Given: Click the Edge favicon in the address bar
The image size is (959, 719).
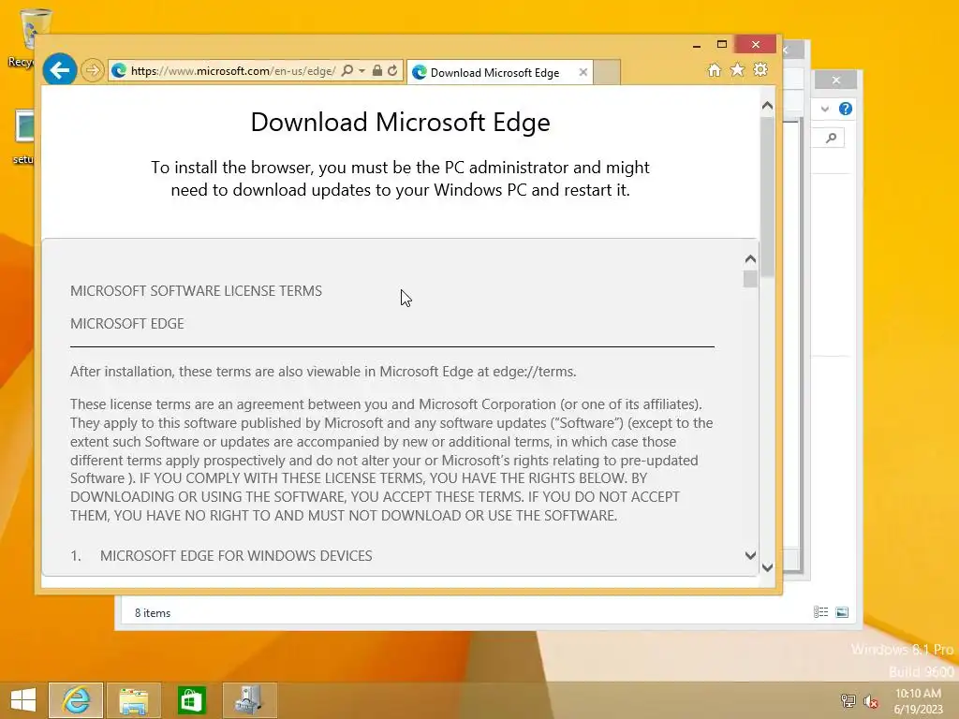Looking at the screenshot, I should pyautogui.click(x=119, y=71).
